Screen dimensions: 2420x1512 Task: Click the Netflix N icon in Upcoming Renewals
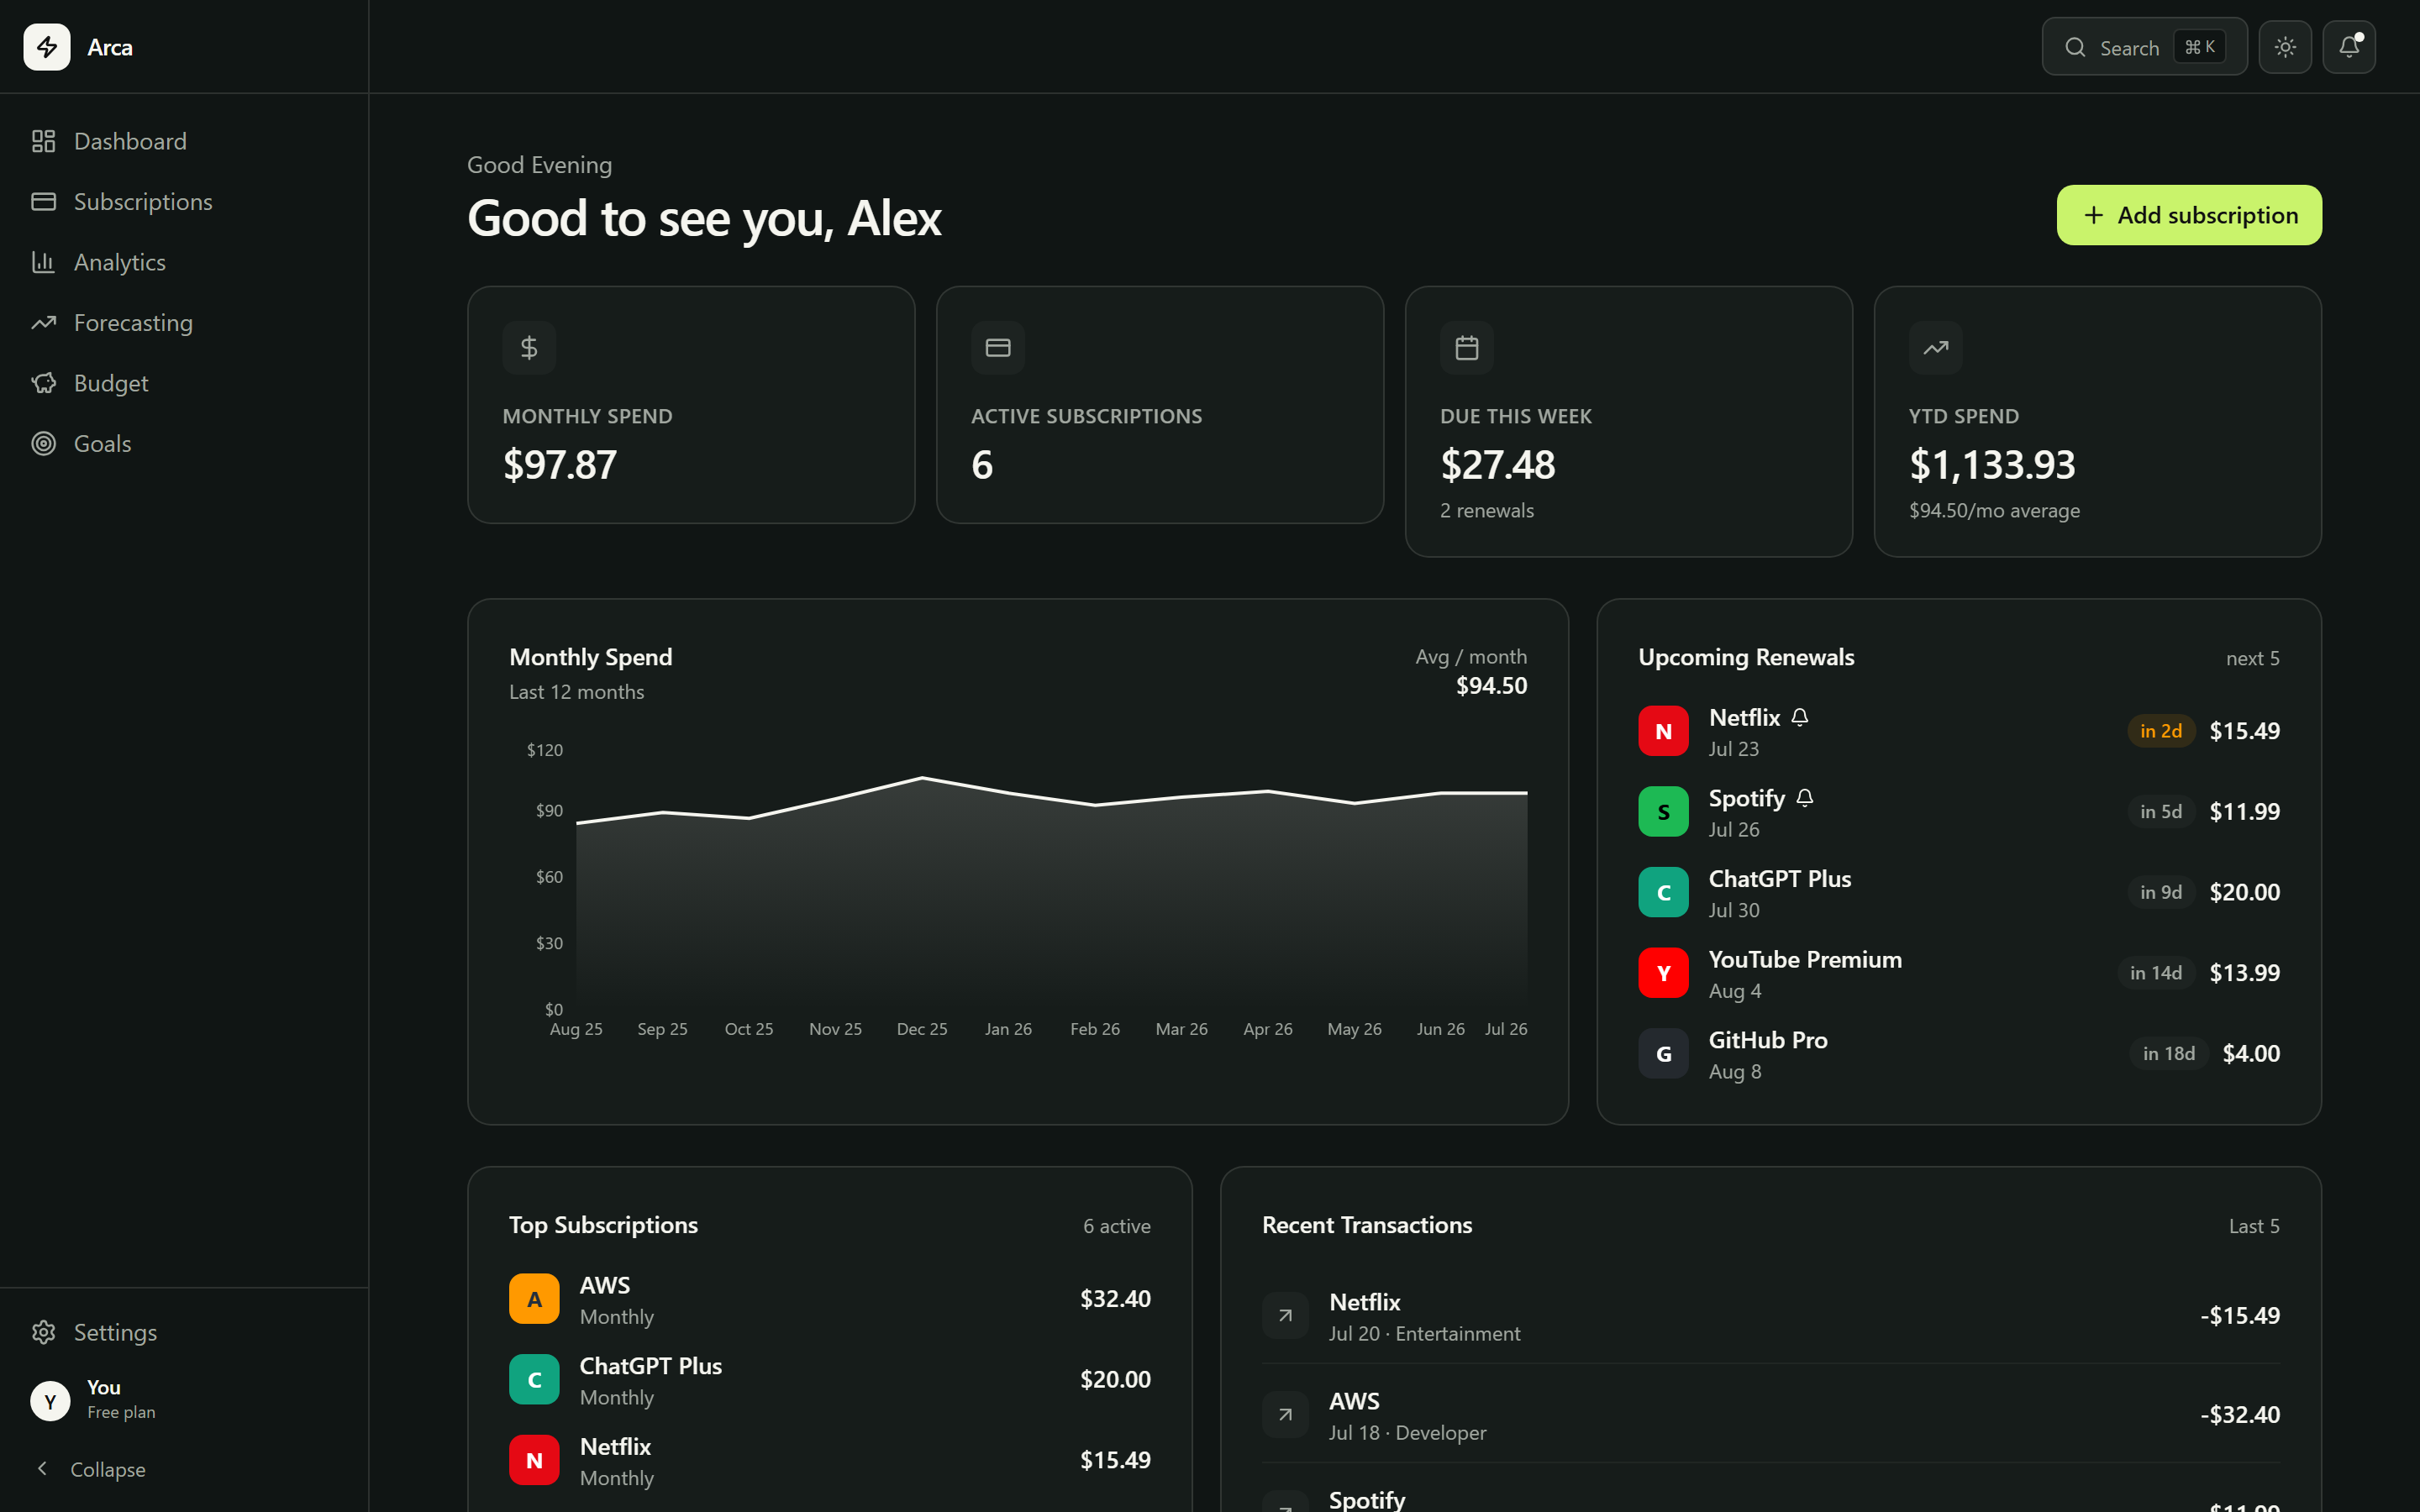point(1663,731)
